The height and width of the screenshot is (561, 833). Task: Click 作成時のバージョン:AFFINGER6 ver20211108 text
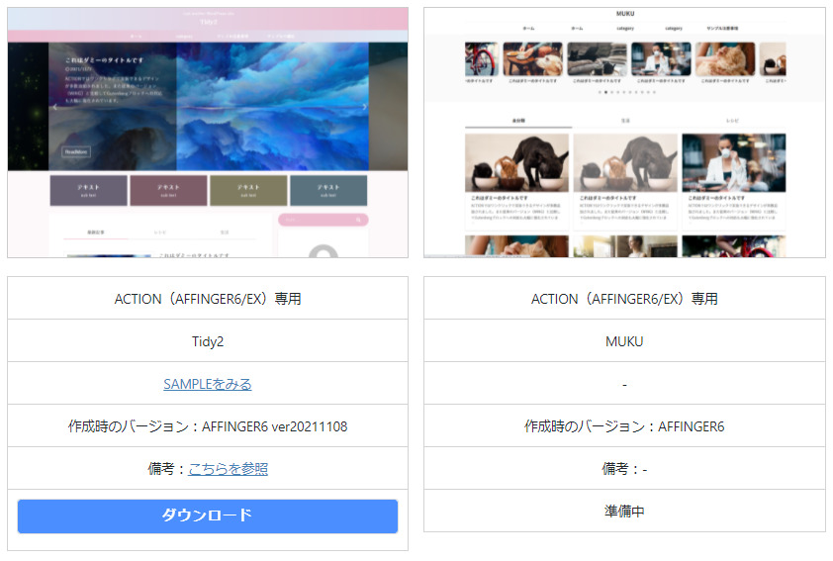pyautogui.click(x=208, y=426)
